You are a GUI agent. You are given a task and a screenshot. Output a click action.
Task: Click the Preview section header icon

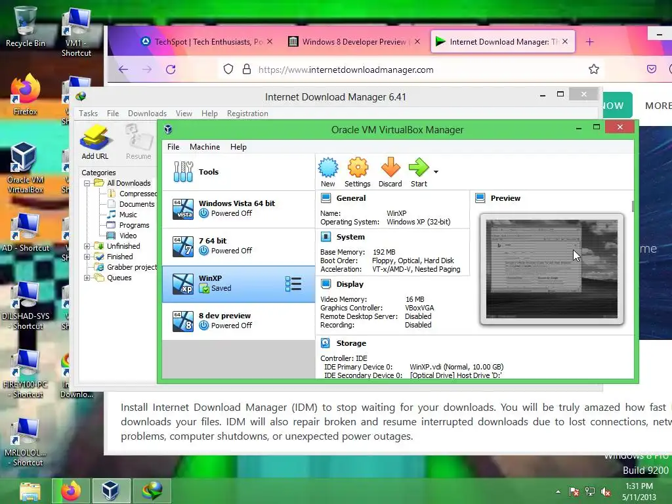click(480, 198)
